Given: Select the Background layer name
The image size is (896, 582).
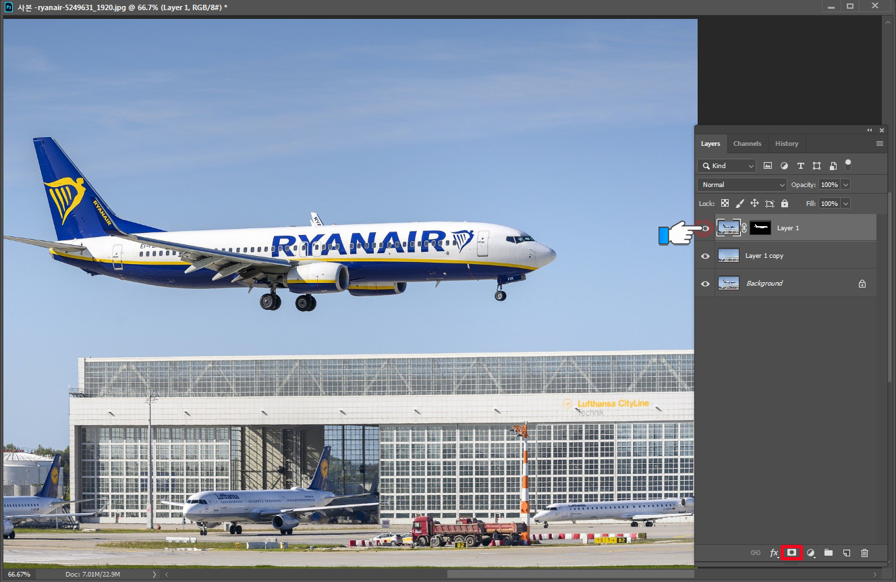Looking at the screenshot, I should 764,284.
